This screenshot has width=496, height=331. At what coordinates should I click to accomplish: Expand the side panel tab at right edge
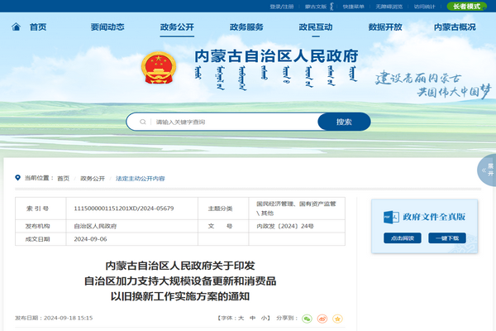(x=488, y=170)
